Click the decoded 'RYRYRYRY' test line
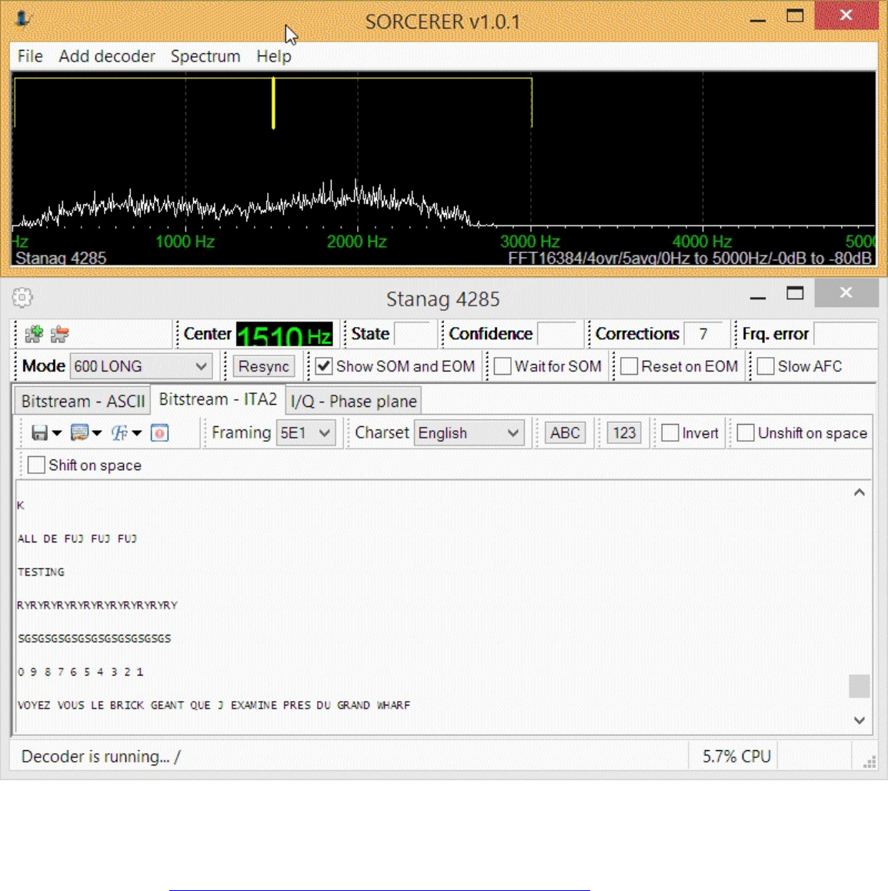888x891 pixels. 97,606
